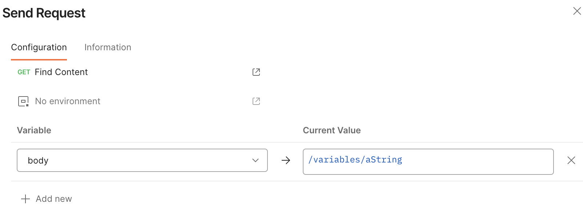Open the variable selection combo box
Image resolution: width=583 pixels, height=212 pixels.
(142, 160)
